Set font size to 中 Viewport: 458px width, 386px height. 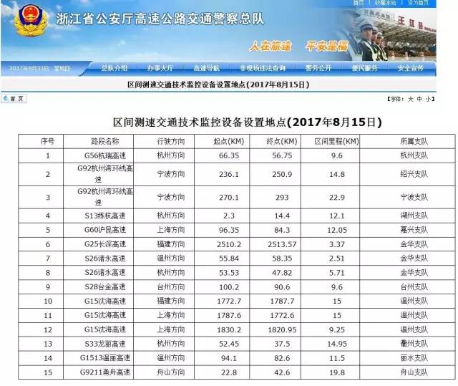coord(419,99)
